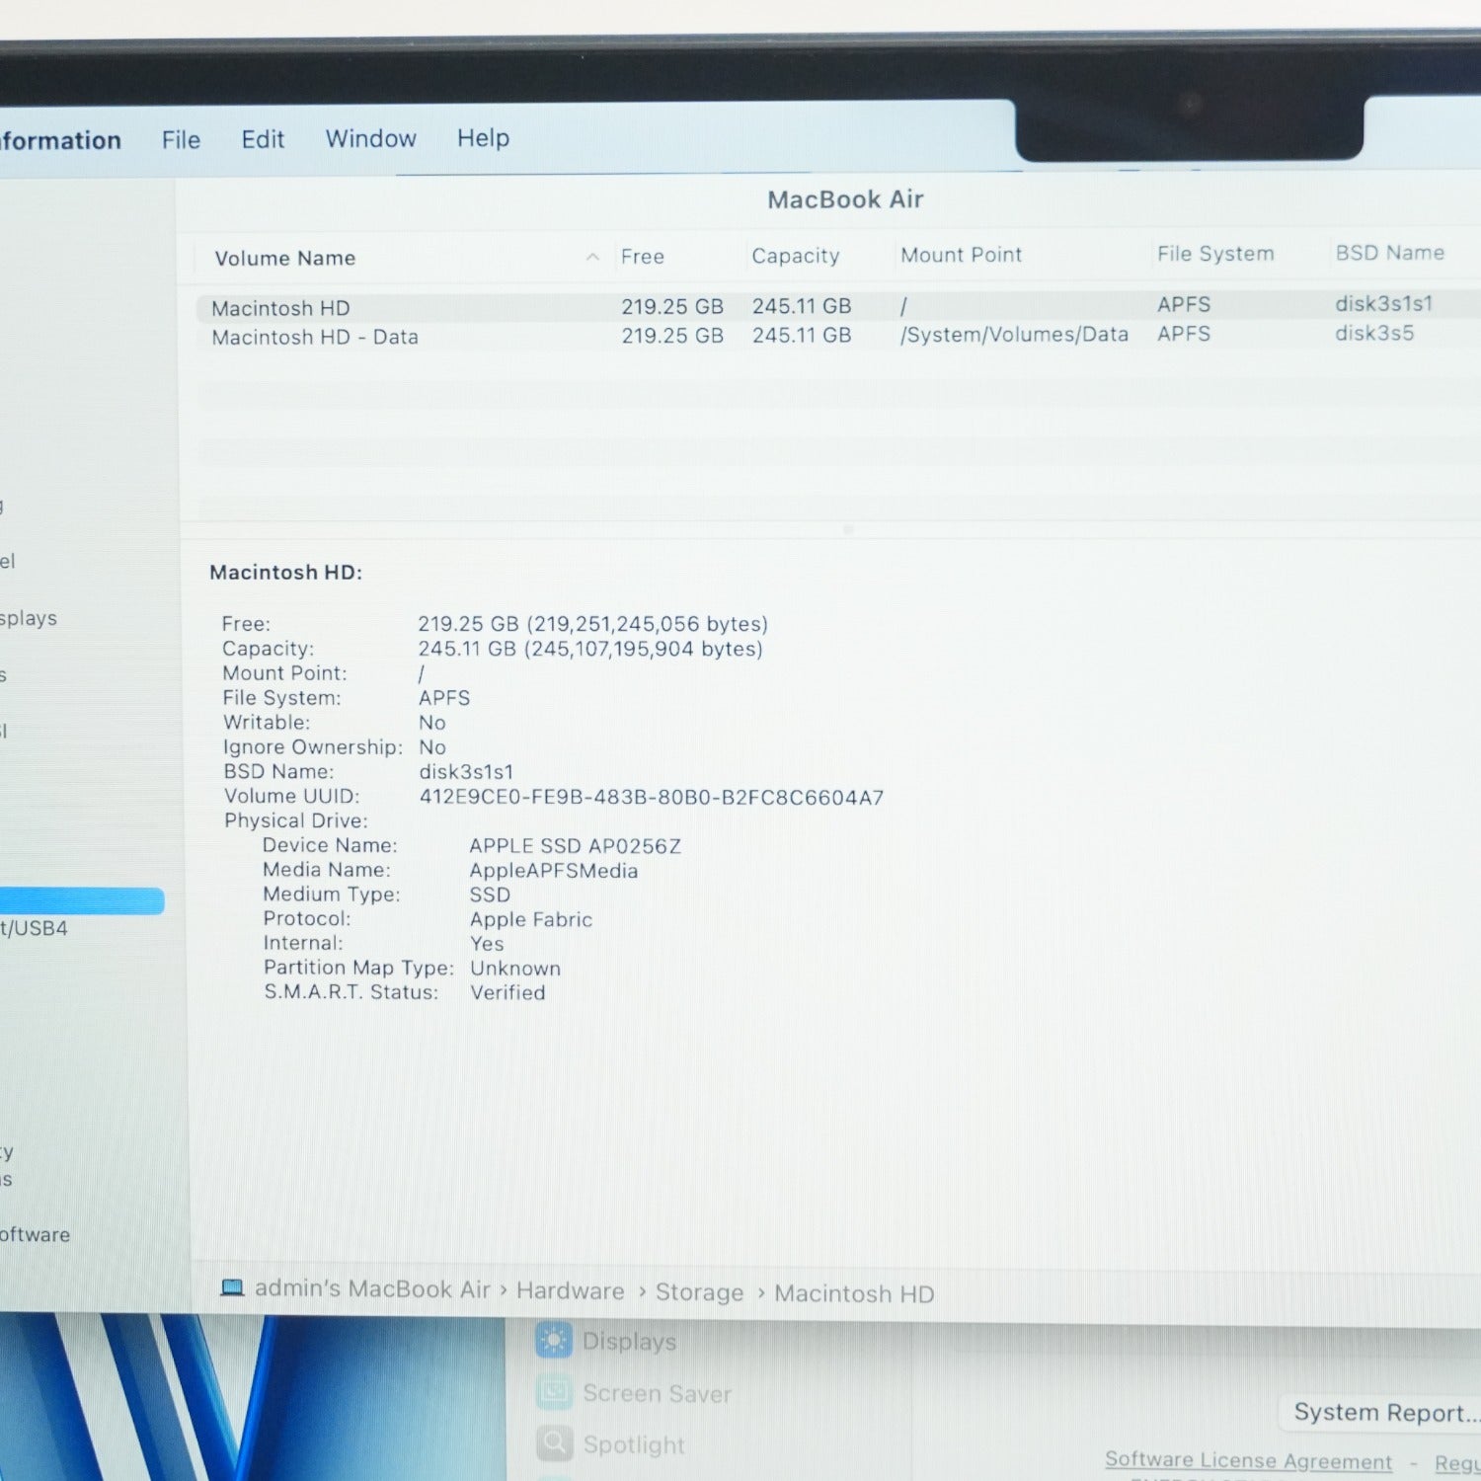Click the protocol value "Apple Fabric"
This screenshot has height=1481, width=1481.
pyautogui.click(x=531, y=919)
